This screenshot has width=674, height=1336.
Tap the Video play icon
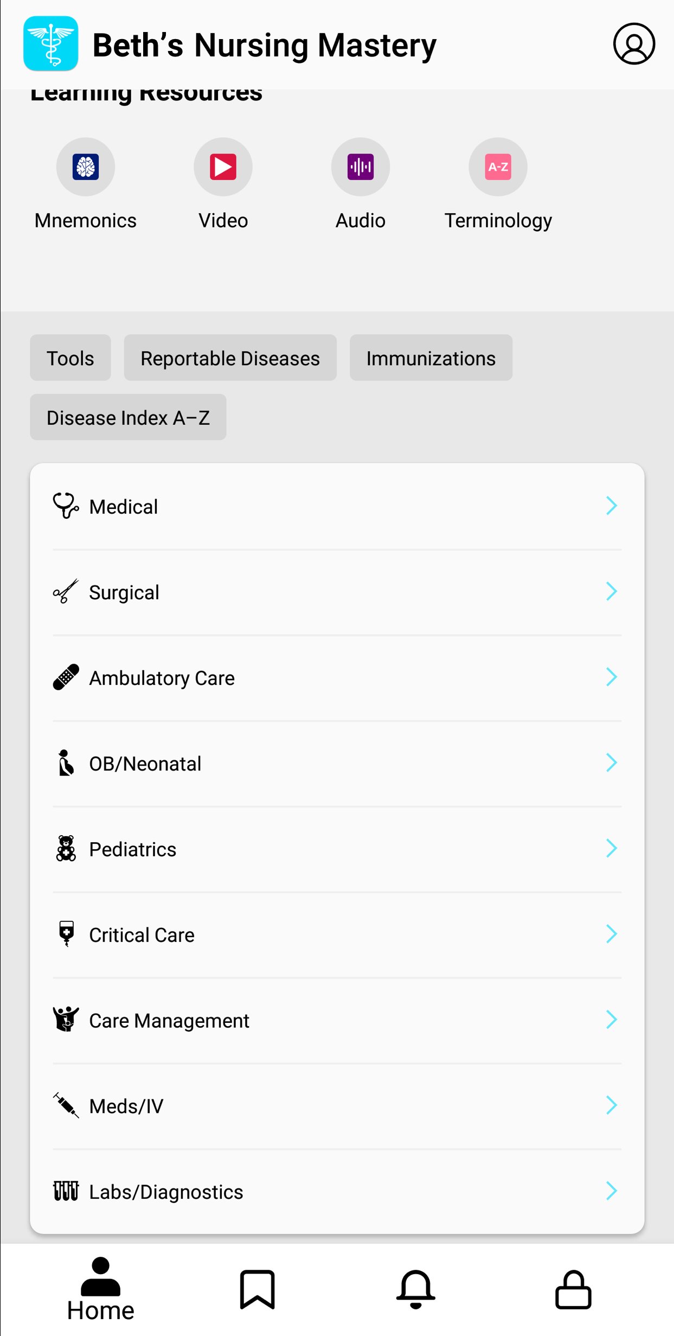point(223,167)
